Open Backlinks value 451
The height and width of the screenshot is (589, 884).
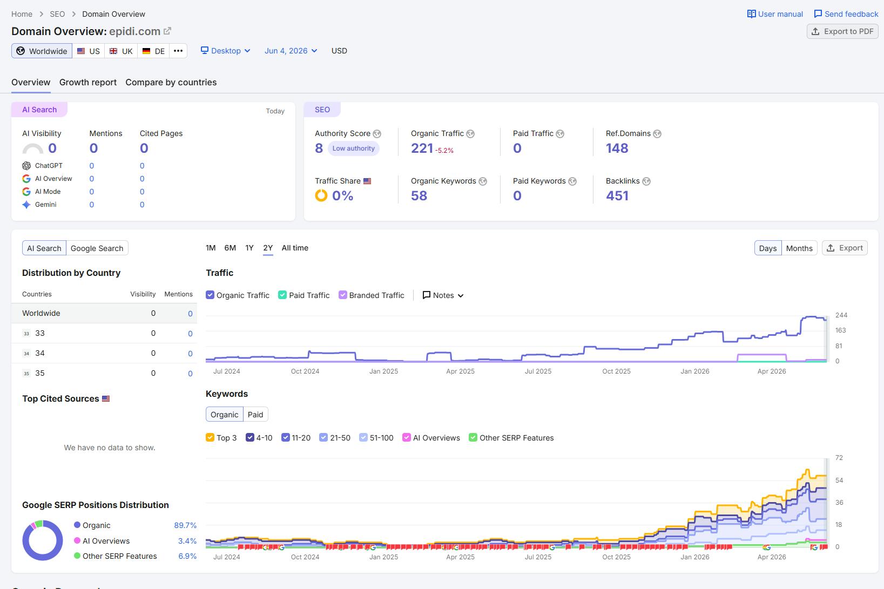click(x=617, y=195)
